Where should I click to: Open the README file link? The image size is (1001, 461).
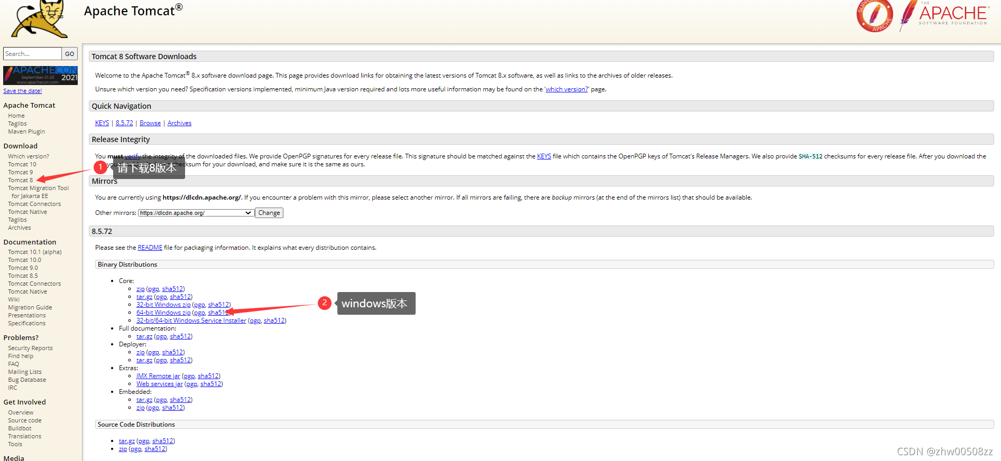[x=150, y=248]
